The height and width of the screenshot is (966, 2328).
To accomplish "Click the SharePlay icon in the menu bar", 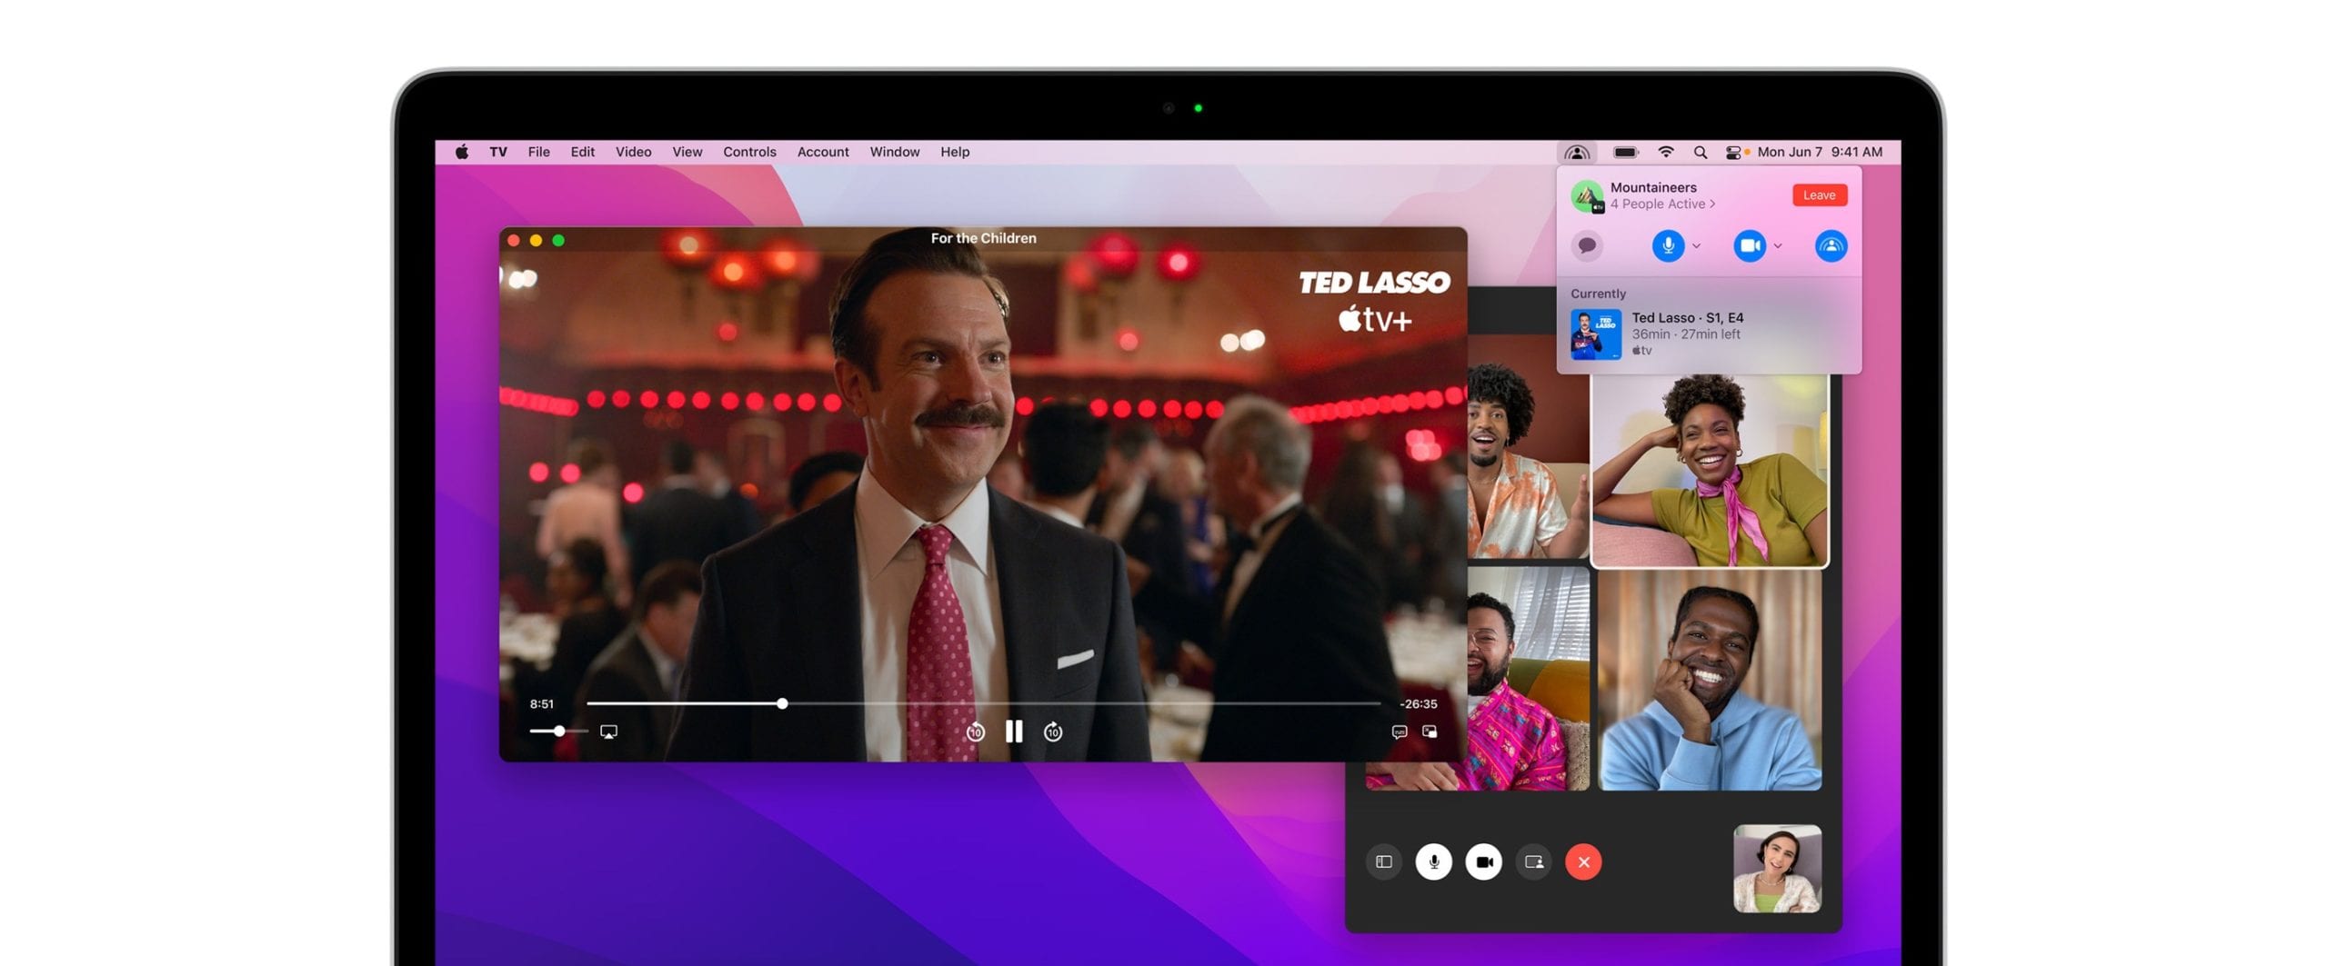I will click(1577, 152).
